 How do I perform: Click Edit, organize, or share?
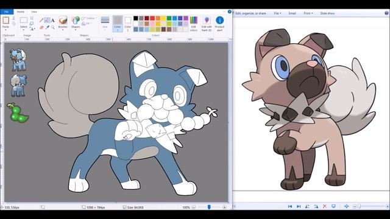250,13
